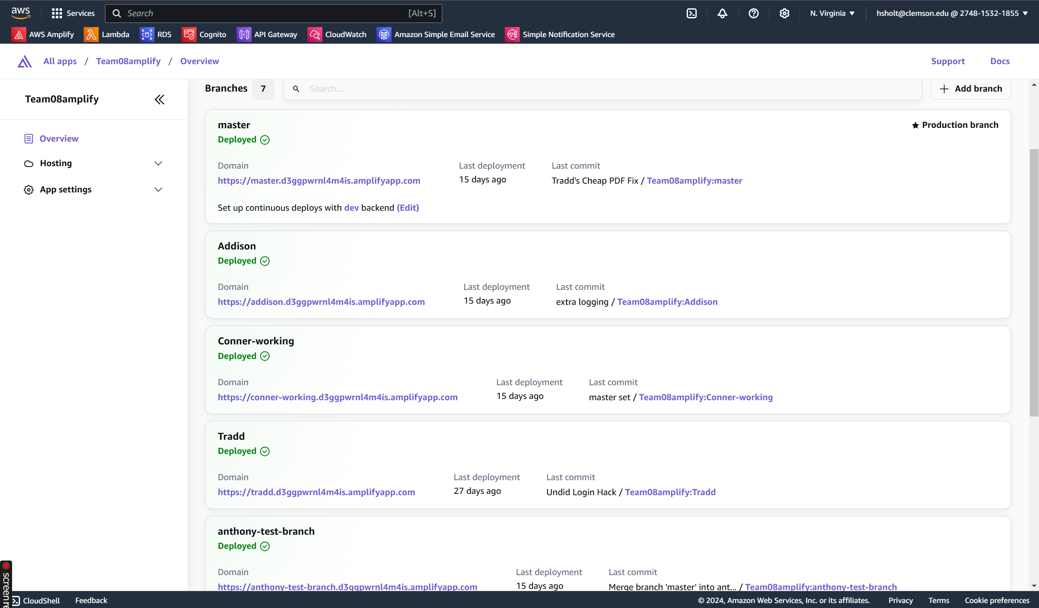Click the RDS shortcut icon
Image resolution: width=1039 pixels, height=608 pixels.
click(x=147, y=35)
